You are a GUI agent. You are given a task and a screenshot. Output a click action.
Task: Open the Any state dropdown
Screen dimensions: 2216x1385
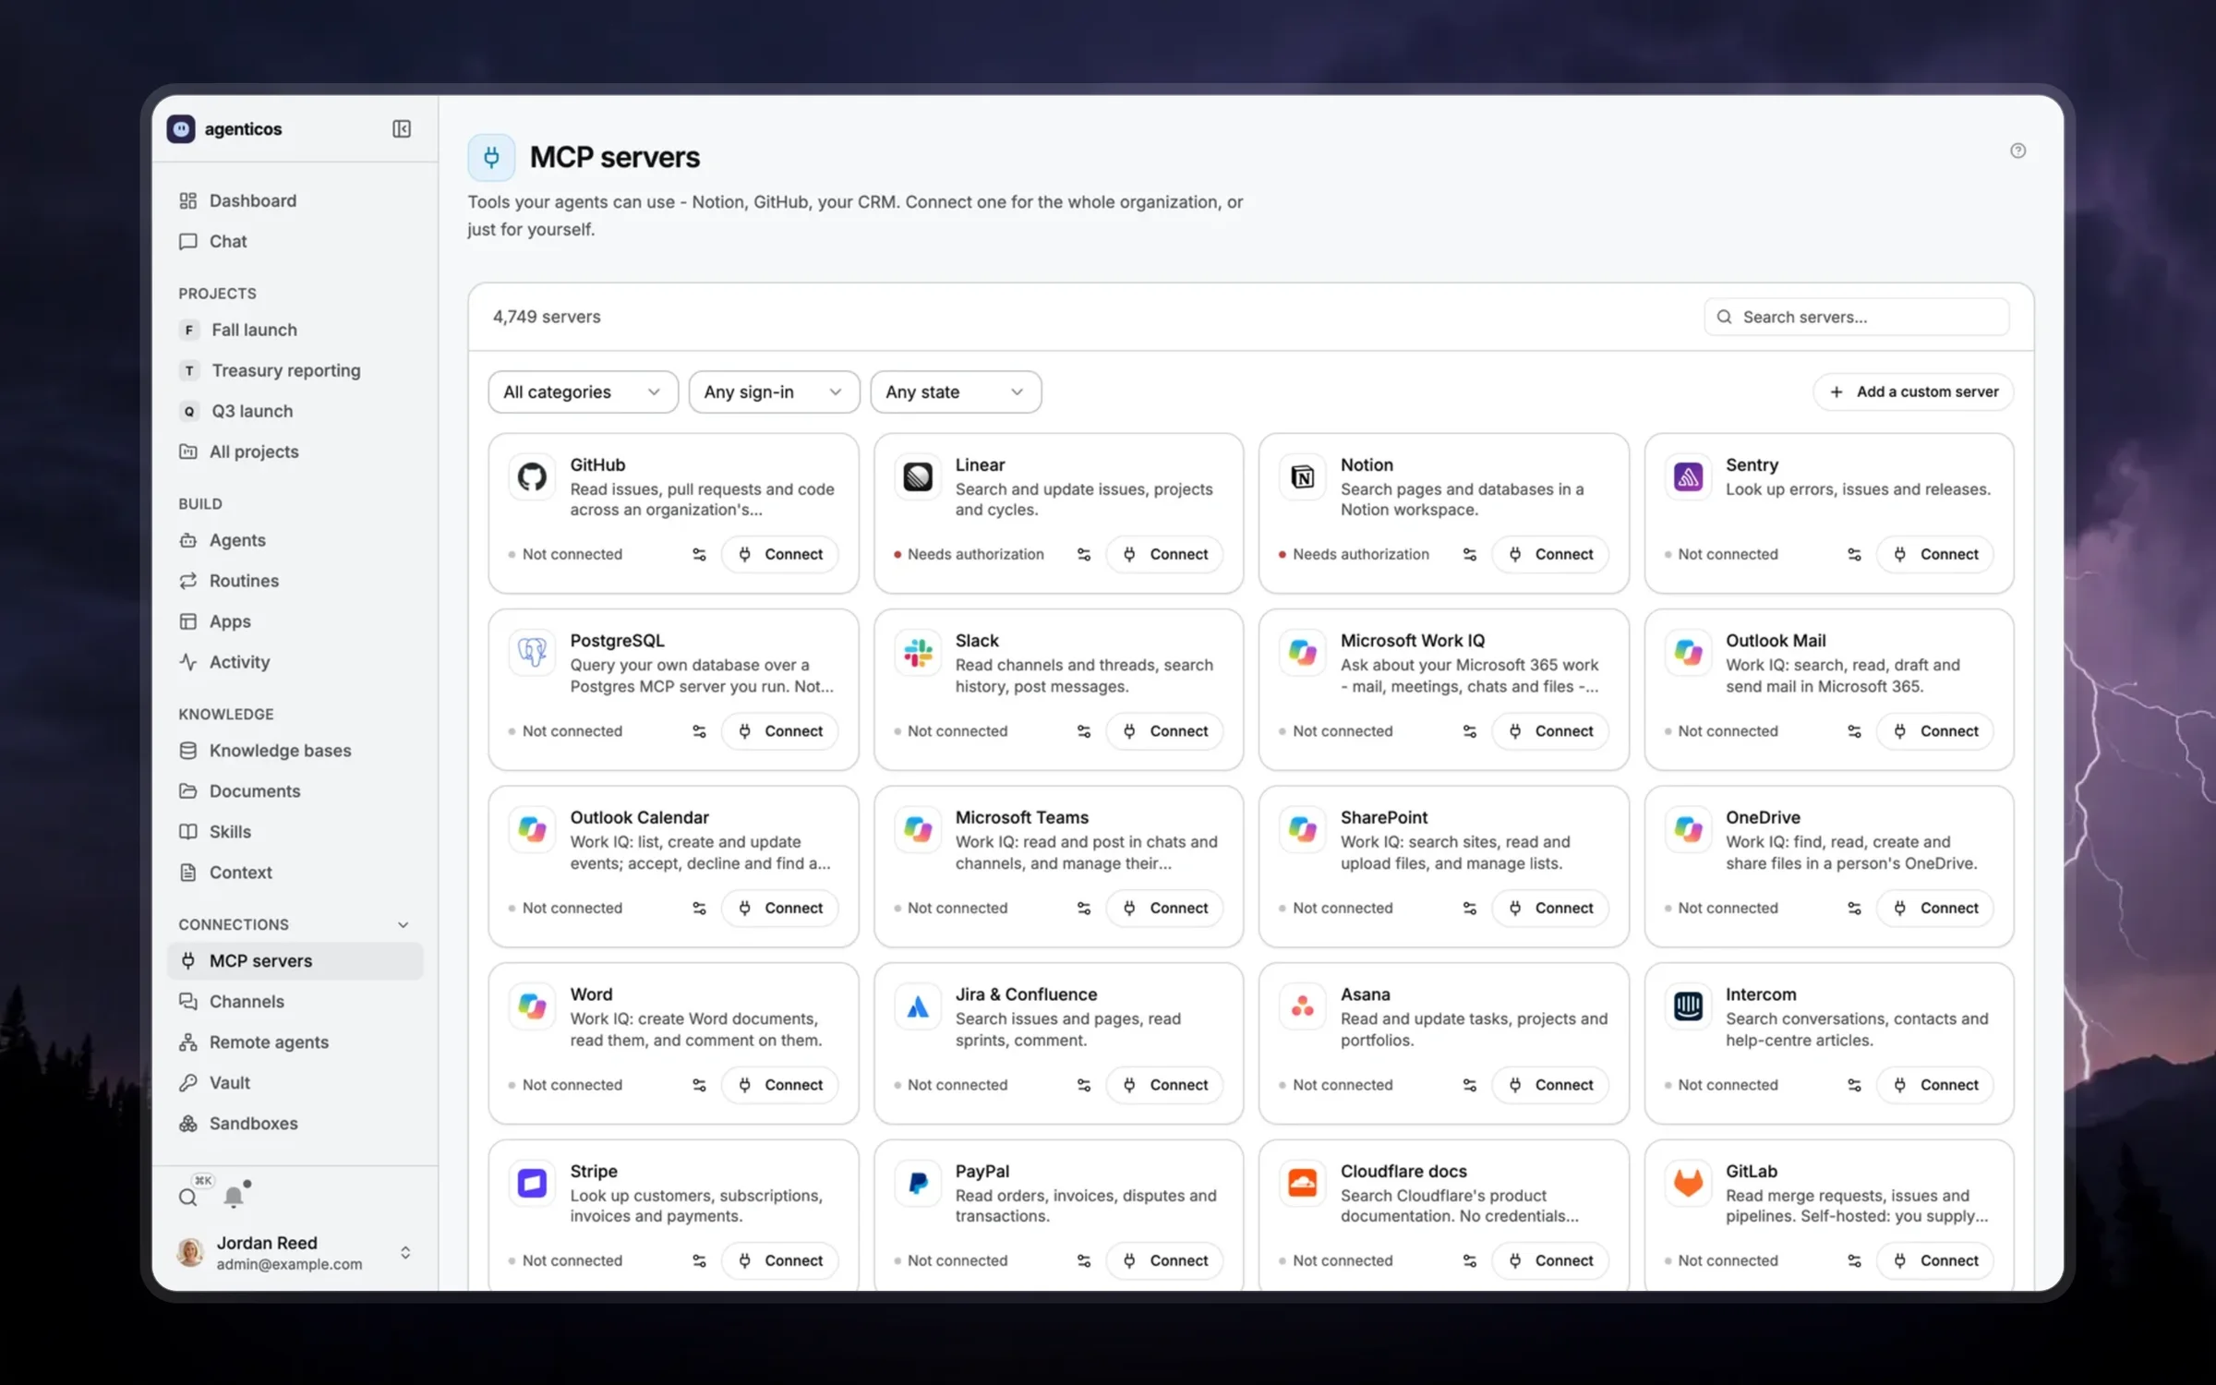click(956, 391)
